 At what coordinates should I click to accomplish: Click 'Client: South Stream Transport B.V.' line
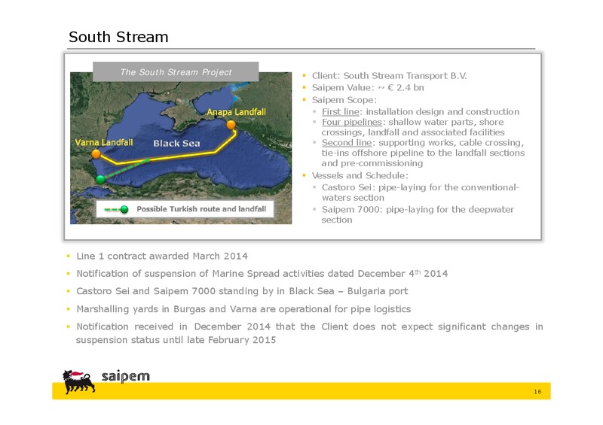(389, 76)
